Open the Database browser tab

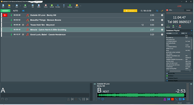pos(179,76)
